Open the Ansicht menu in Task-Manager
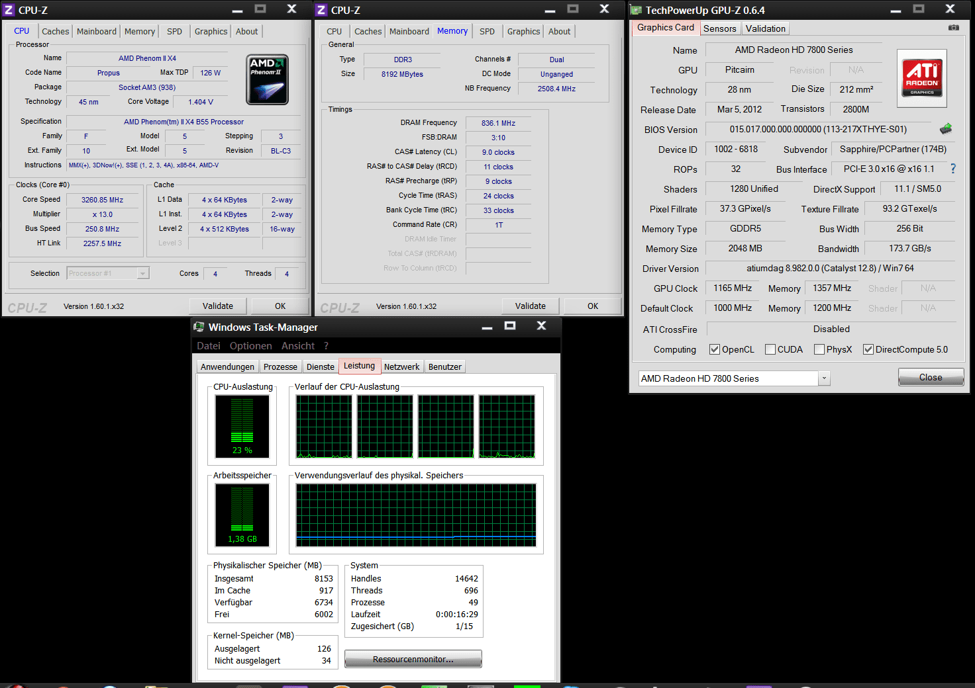 click(x=298, y=346)
